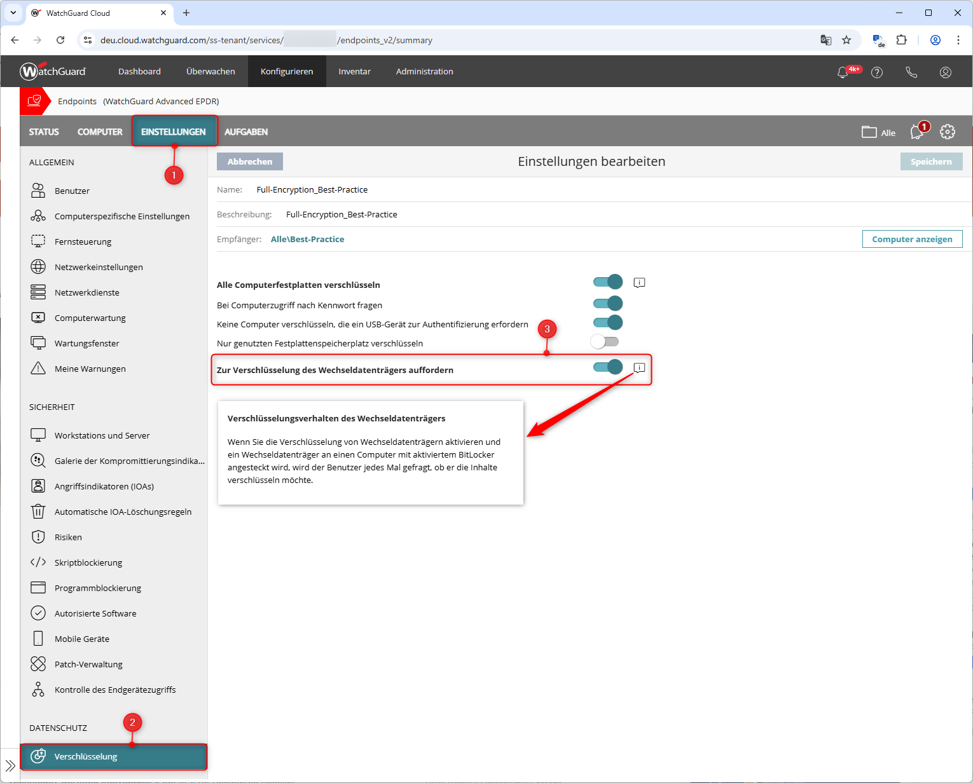The image size is (973, 783).
Task: Expand the collapsed side panel double chevron
Action: [10, 765]
